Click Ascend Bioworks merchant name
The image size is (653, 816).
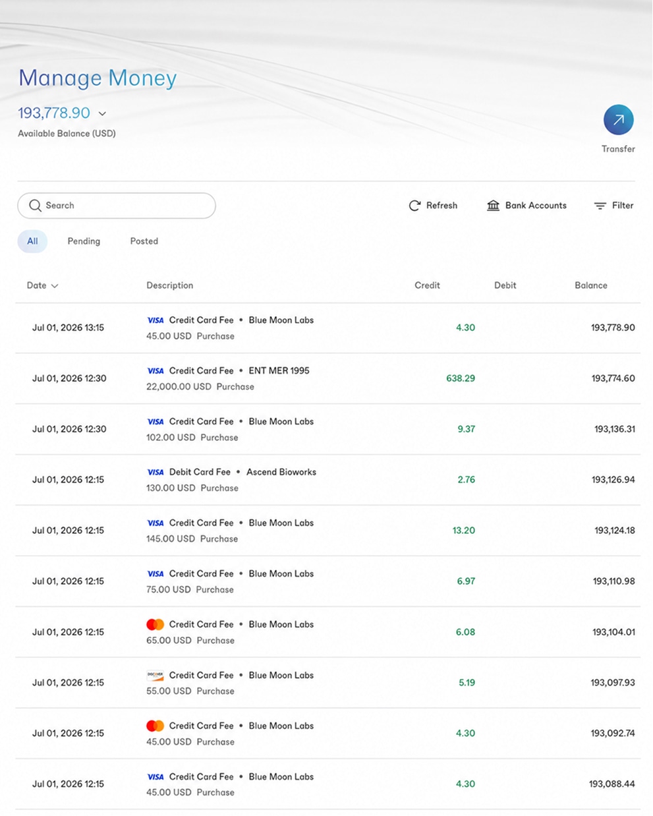point(281,473)
